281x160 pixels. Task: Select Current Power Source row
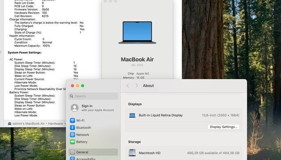tap(46, 79)
